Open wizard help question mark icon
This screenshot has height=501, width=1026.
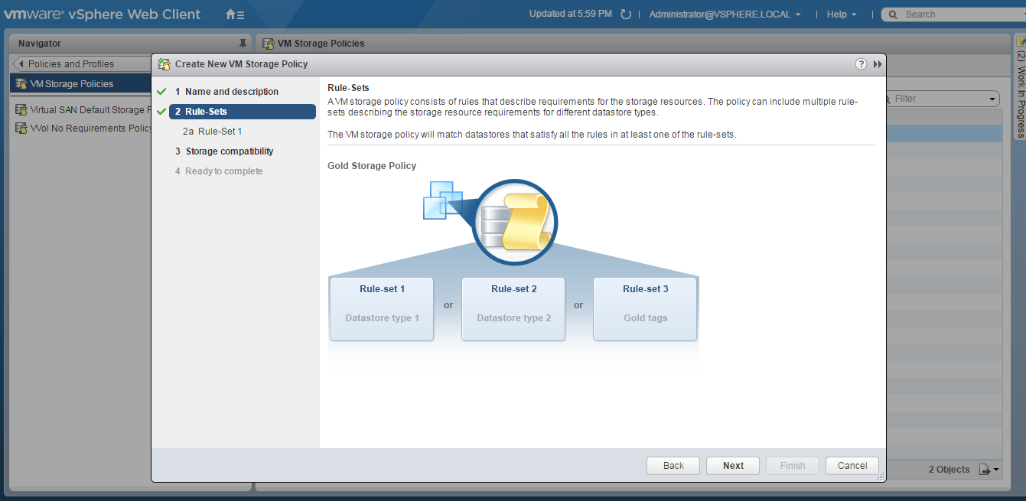click(862, 64)
